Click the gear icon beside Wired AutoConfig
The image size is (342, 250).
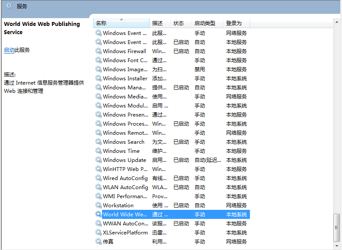pyautogui.click(x=99, y=178)
